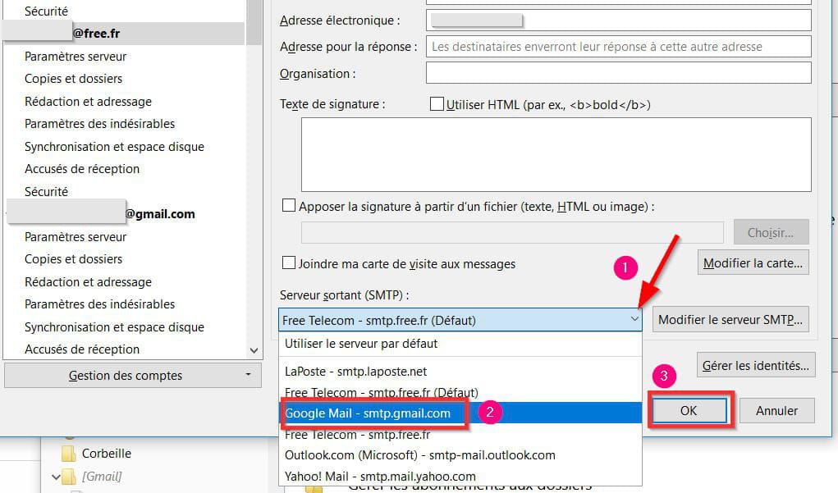Open Synchronisation et espace disque under free.fr

(x=114, y=146)
